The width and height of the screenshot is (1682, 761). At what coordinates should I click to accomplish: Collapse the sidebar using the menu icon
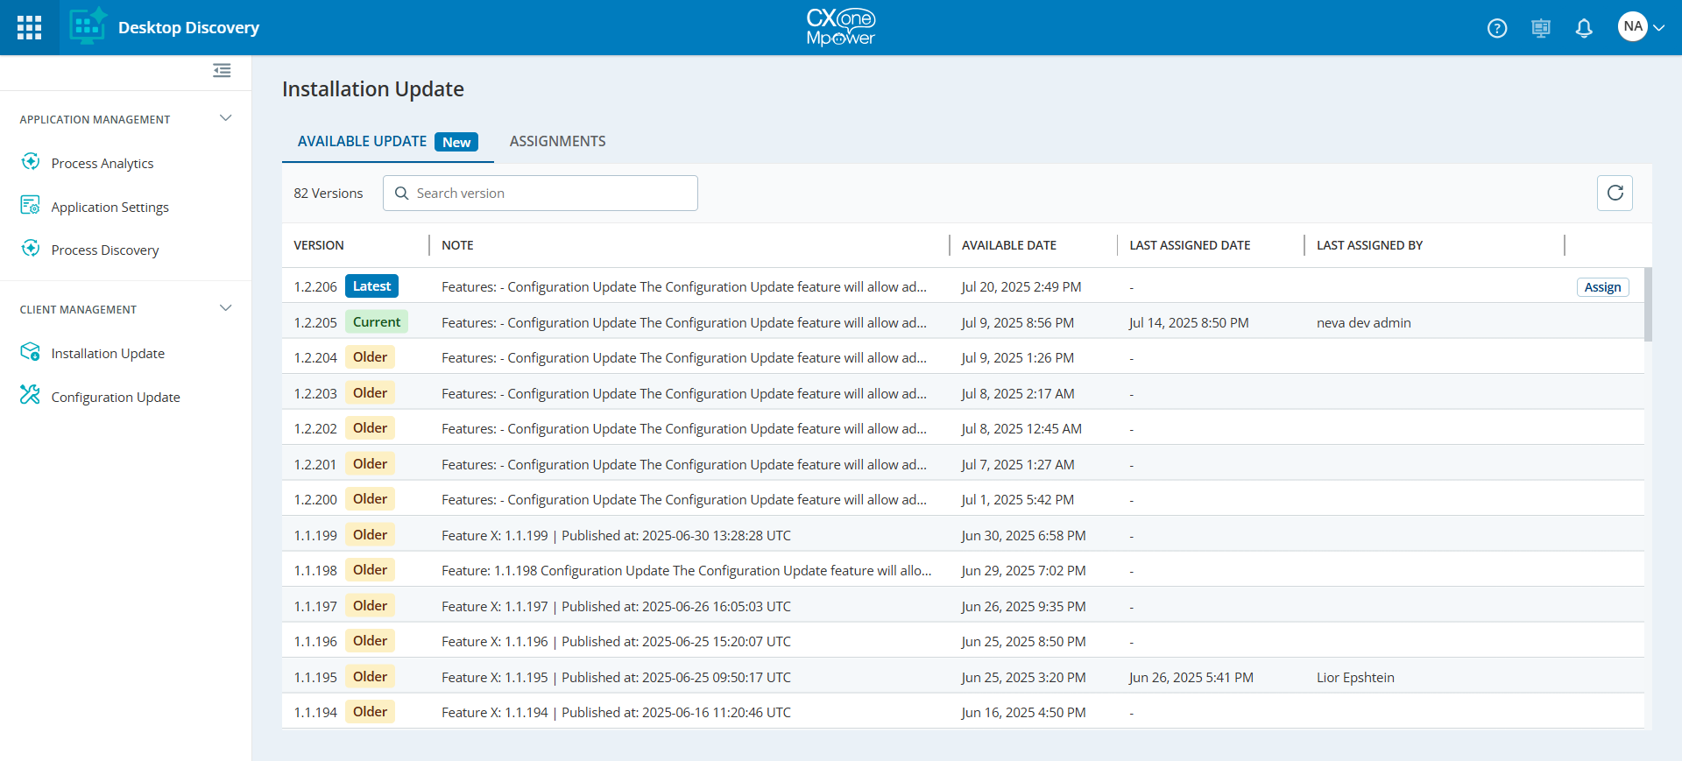coord(222,70)
